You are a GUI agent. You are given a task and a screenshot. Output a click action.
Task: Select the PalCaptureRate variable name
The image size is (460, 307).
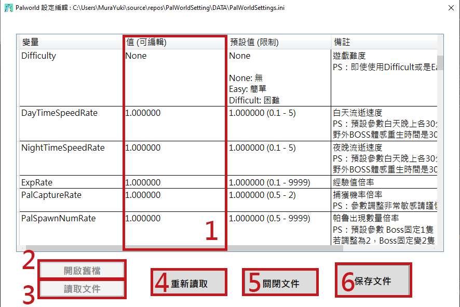(x=51, y=195)
